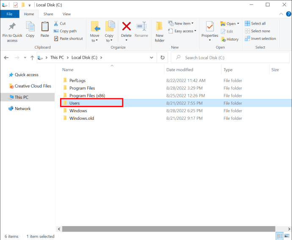
Task: Click History in the Open group
Action: click(230, 39)
